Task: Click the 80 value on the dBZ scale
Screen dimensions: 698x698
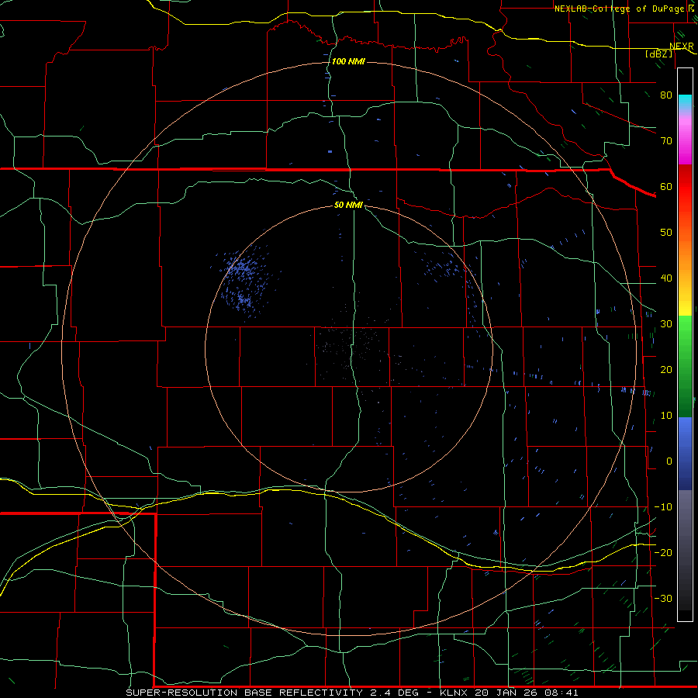Action: pos(666,95)
